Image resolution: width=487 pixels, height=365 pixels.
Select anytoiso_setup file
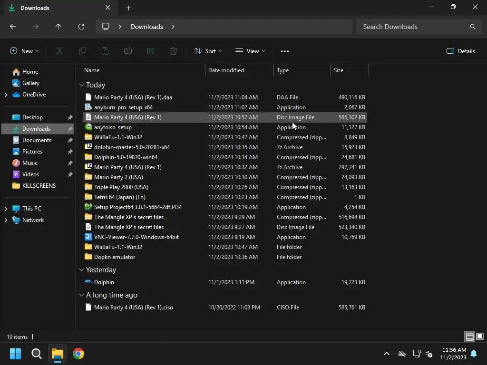click(x=225, y=127)
